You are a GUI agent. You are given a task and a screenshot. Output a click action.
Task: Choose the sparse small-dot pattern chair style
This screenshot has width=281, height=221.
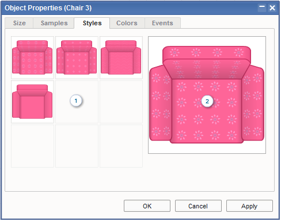(77, 57)
